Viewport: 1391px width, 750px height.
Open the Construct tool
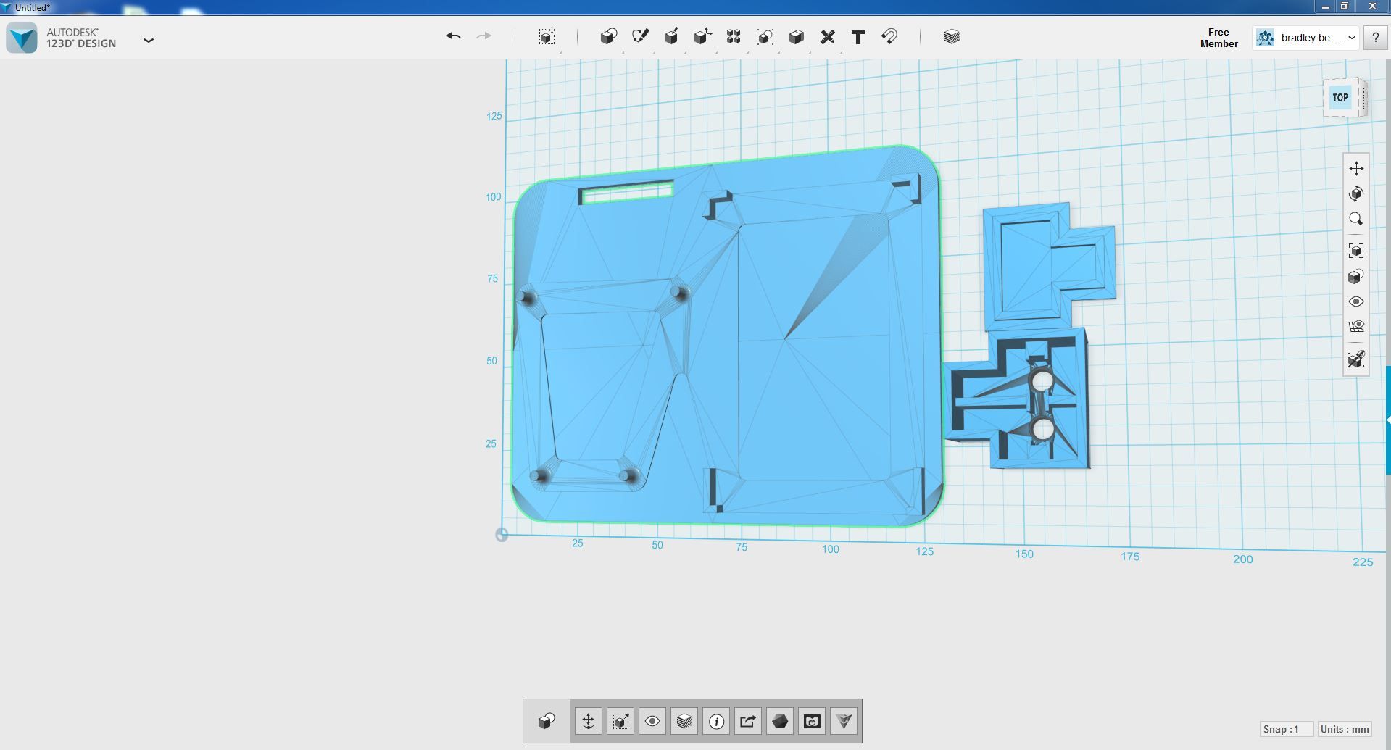672,36
